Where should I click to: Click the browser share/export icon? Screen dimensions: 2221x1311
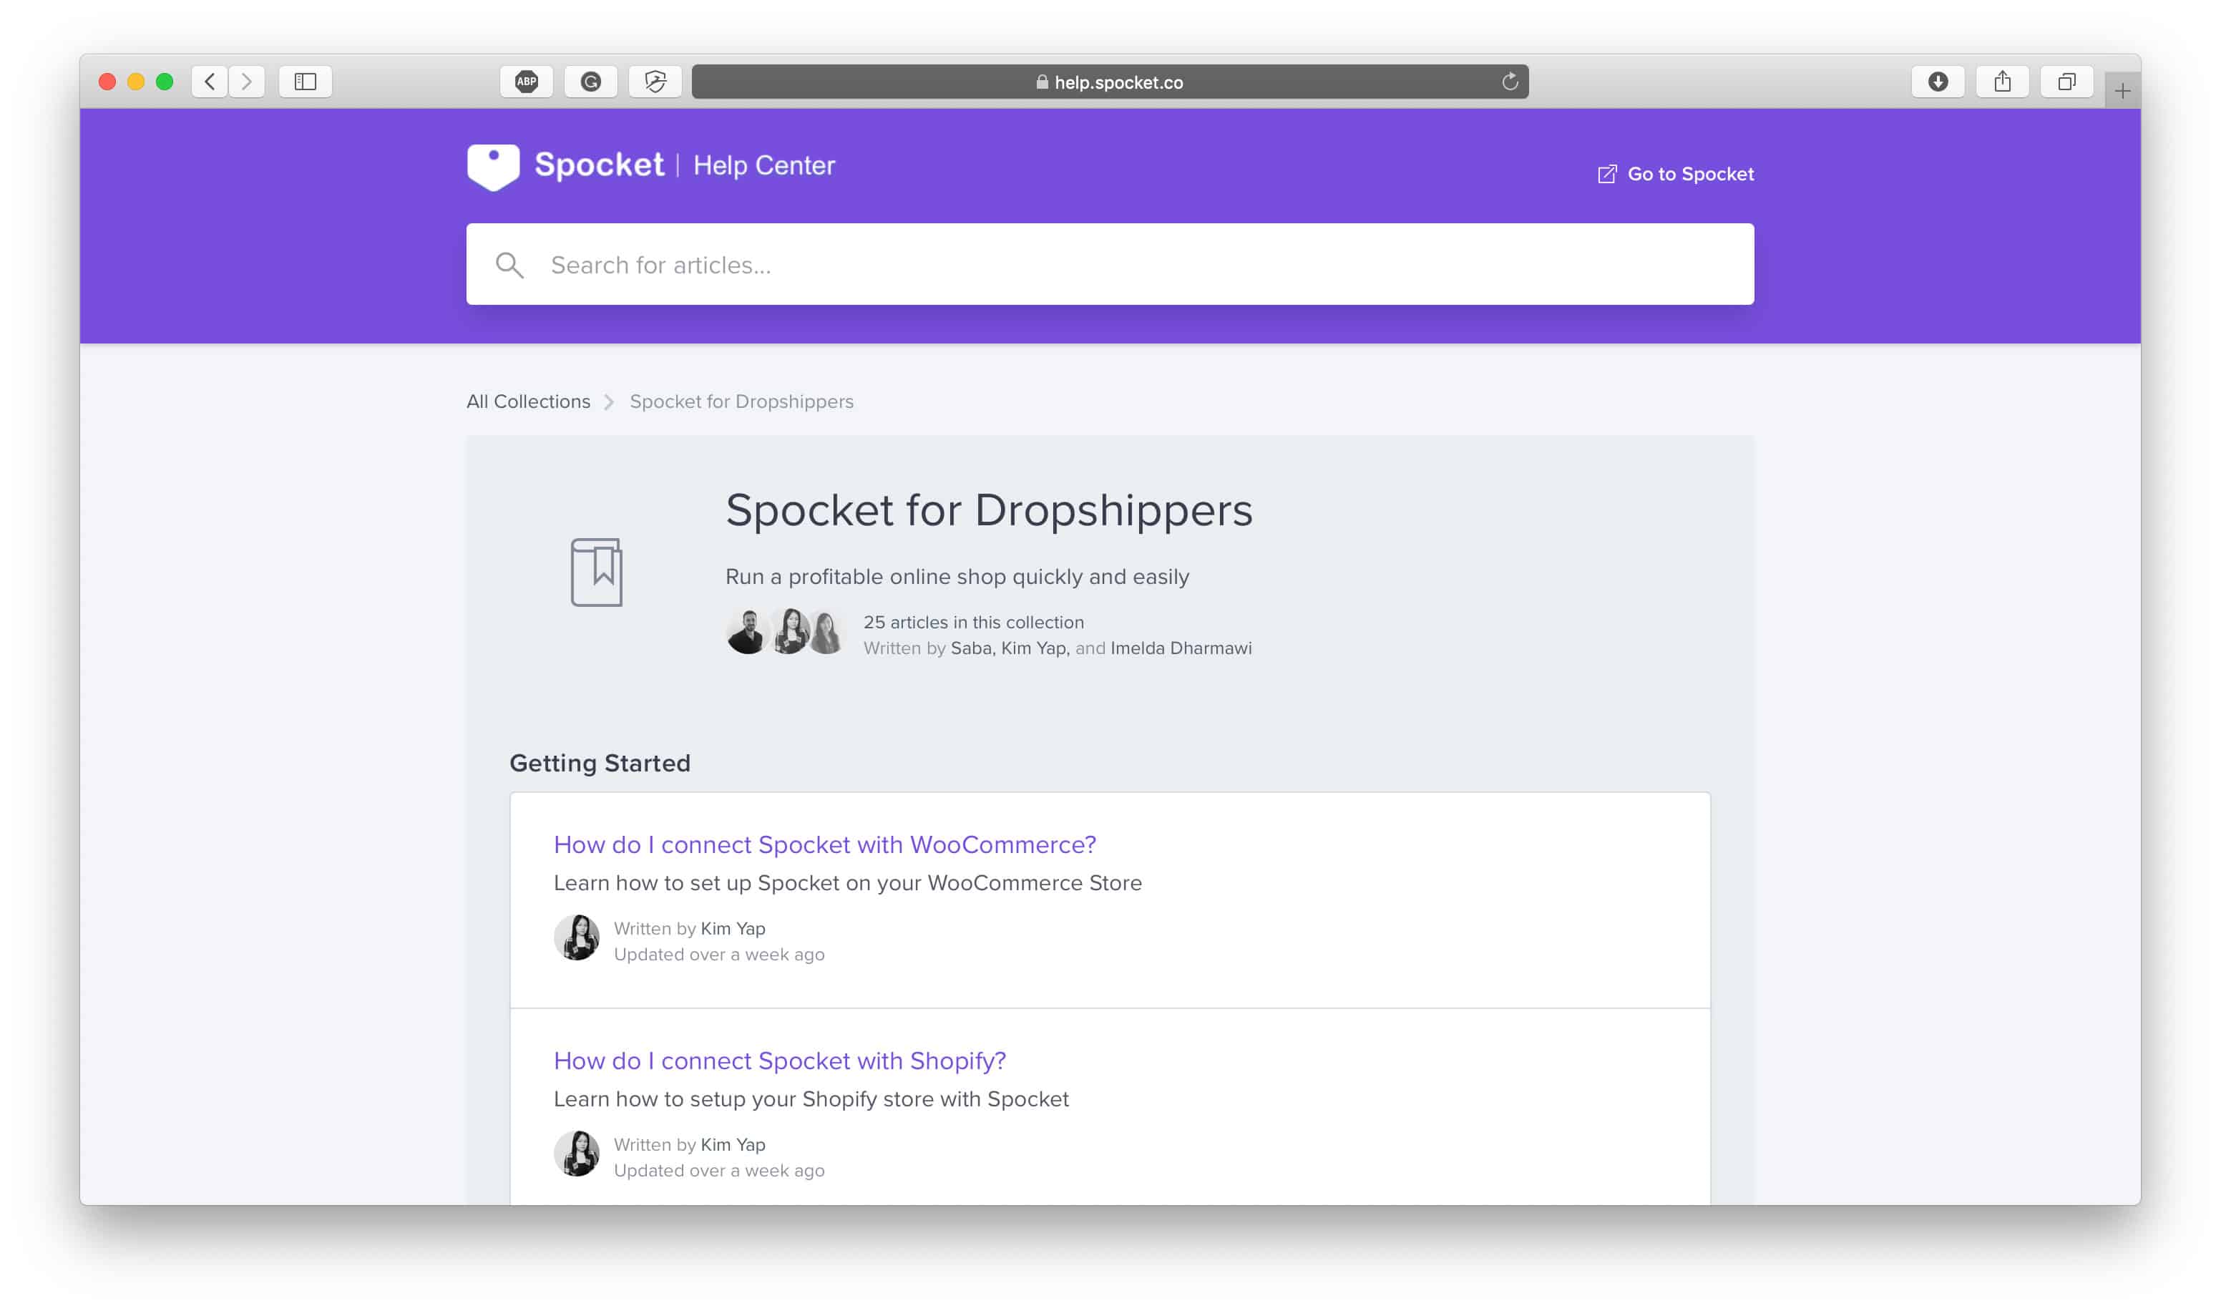coord(2003,81)
